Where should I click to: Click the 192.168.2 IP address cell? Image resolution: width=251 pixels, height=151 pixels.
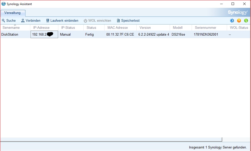tap(44, 34)
